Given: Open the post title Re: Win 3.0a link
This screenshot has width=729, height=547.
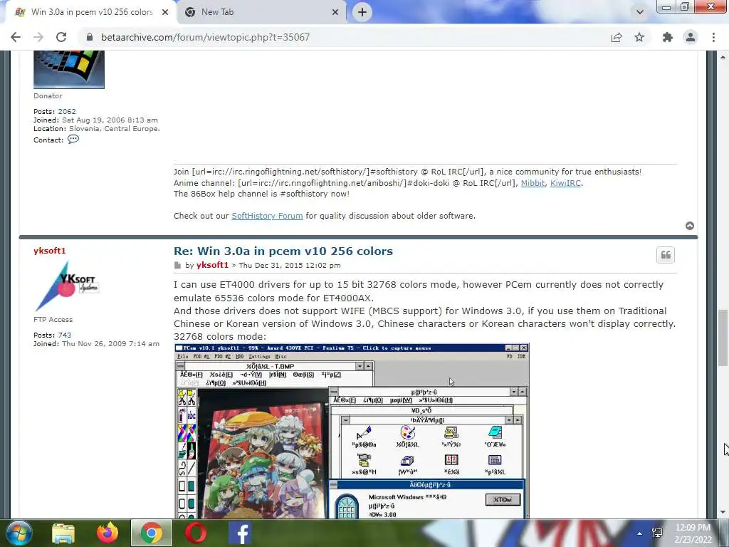Looking at the screenshot, I should point(283,251).
